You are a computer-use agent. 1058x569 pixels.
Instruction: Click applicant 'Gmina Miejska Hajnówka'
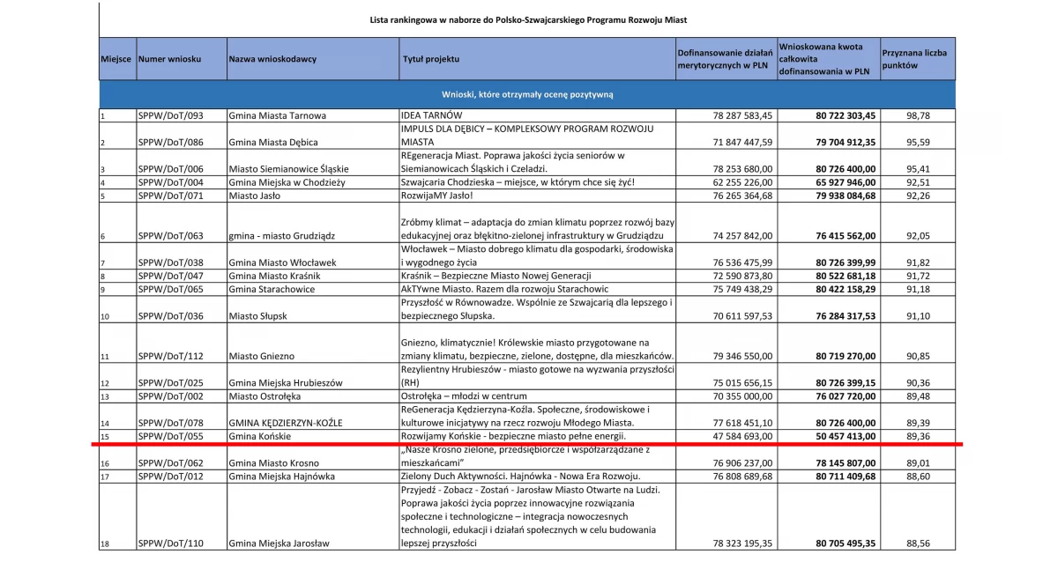pyautogui.click(x=282, y=477)
